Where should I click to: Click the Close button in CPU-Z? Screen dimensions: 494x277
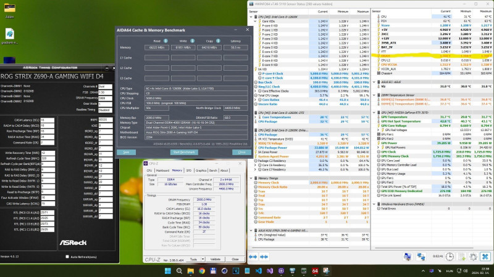point(235,259)
